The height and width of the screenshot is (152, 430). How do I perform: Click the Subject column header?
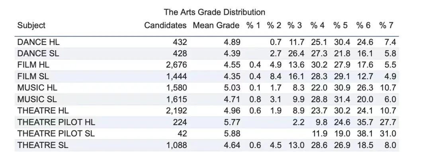click(31, 26)
